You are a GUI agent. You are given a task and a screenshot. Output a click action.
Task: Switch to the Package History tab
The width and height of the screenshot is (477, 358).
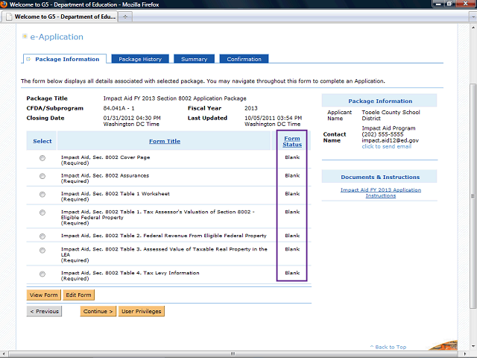pyautogui.click(x=140, y=59)
